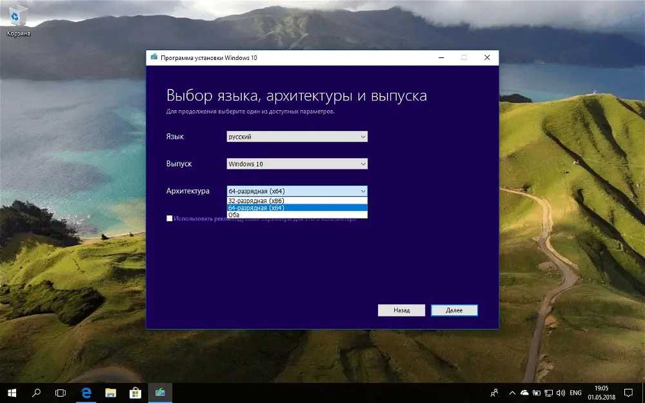Toggle the recommended options checkbox (Использовать рекомендуемые параметры)

[x=170, y=219]
